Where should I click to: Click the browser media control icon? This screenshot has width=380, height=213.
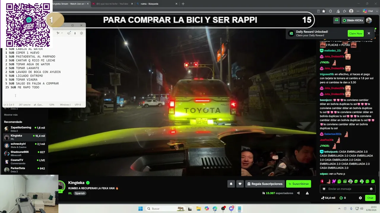pyautogui.click(x=338, y=11)
